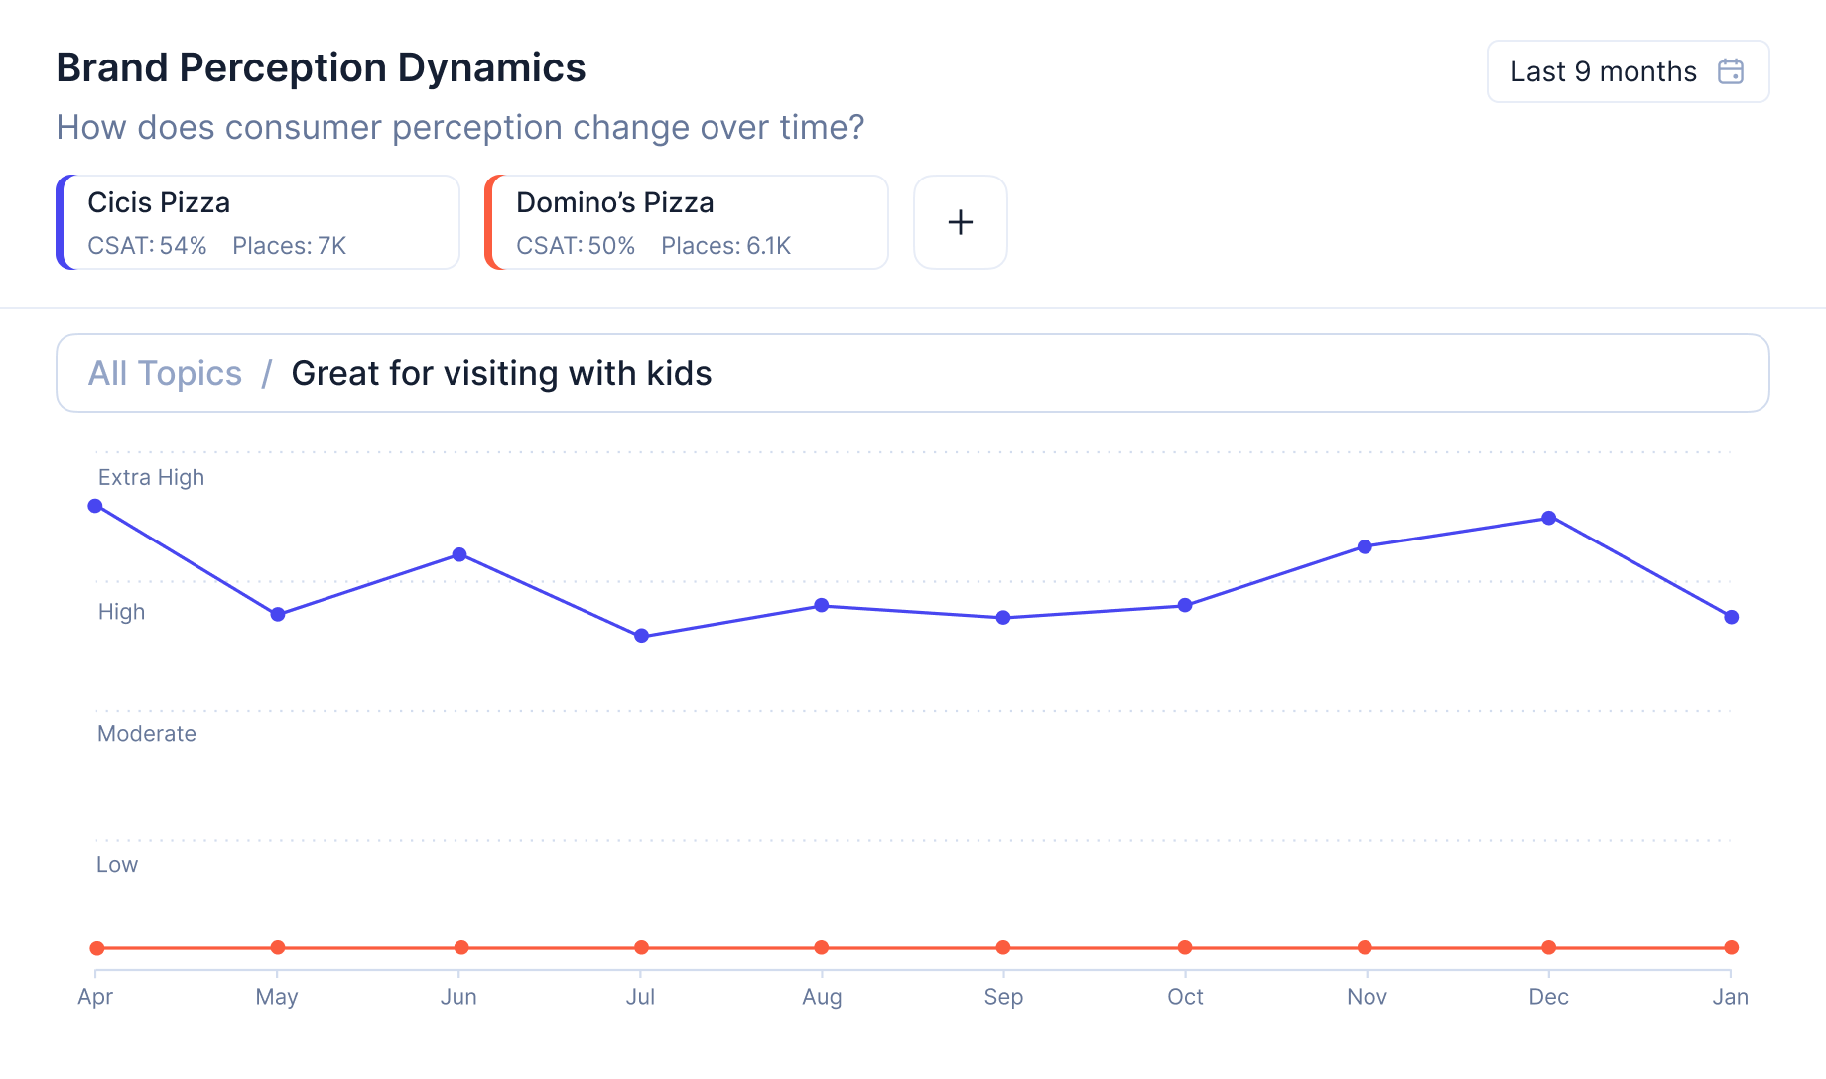1826x1079 pixels.
Task: Click the 'Low' axis label
Action: tap(117, 865)
